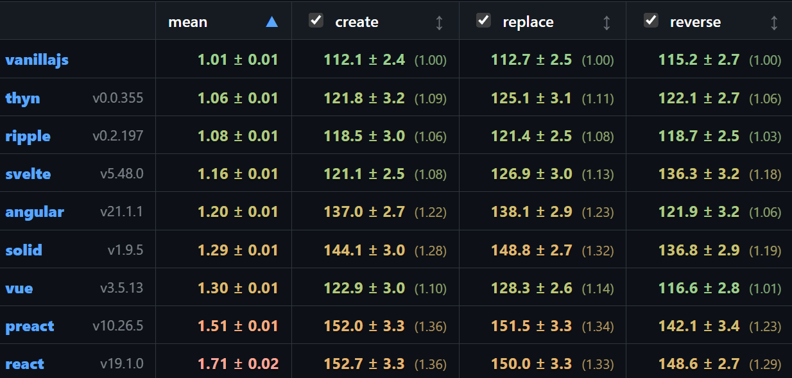Visit the vue framework page

point(19,288)
